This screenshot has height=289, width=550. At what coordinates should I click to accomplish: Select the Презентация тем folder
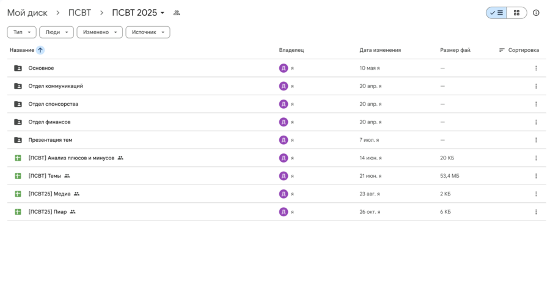click(x=50, y=140)
